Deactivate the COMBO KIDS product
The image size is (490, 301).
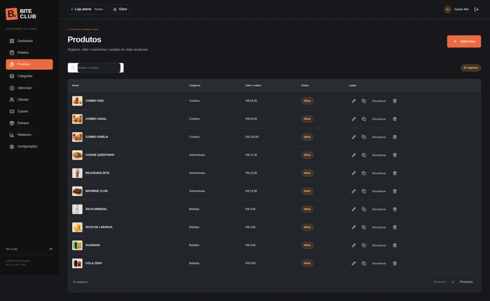click(x=379, y=101)
